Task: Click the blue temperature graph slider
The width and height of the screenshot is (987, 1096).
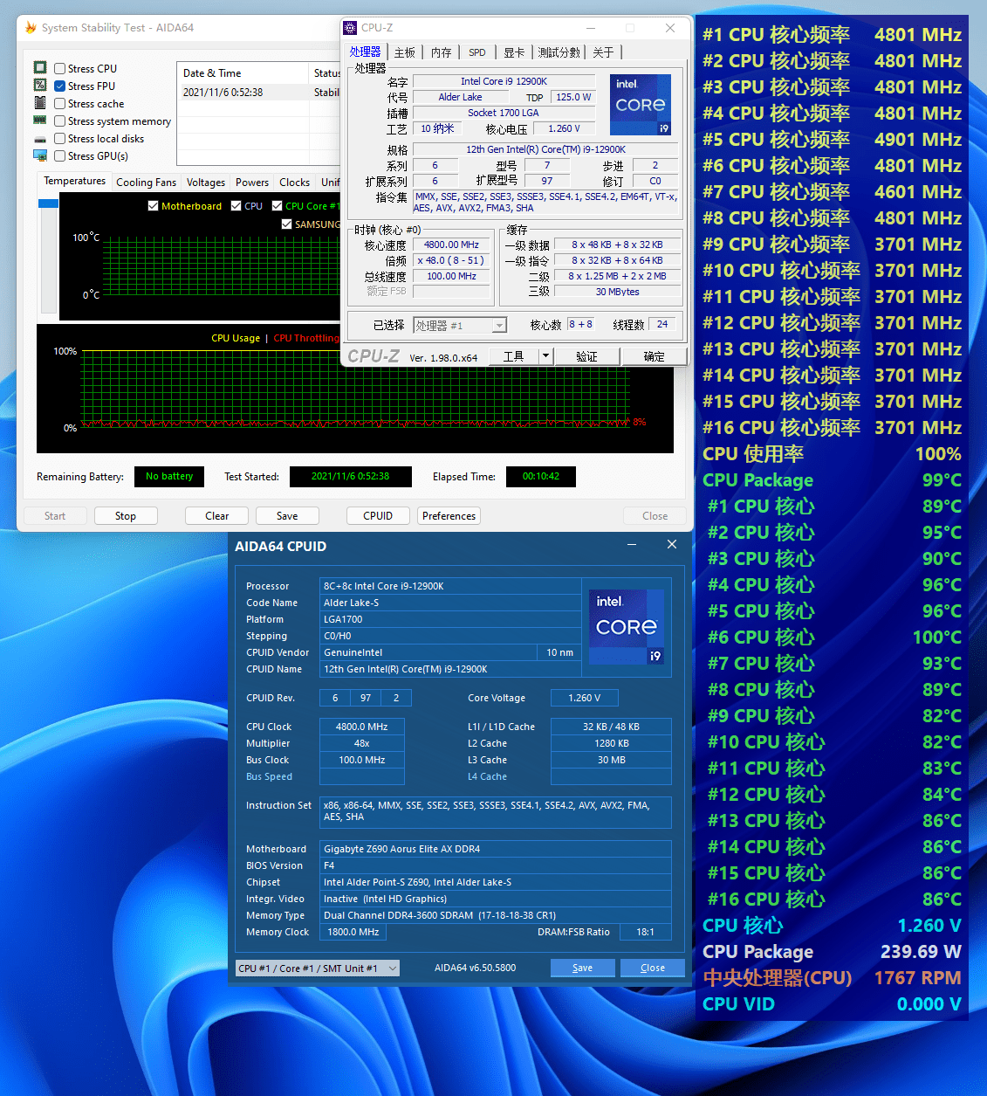Action: pyautogui.click(x=49, y=203)
